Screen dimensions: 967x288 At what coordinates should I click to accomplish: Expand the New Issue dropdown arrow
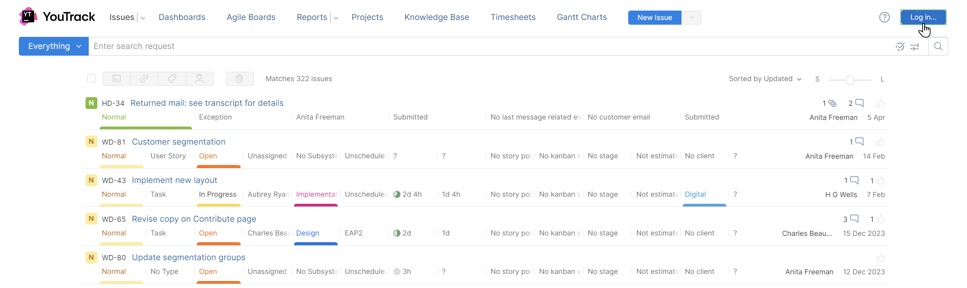coord(692,17)
